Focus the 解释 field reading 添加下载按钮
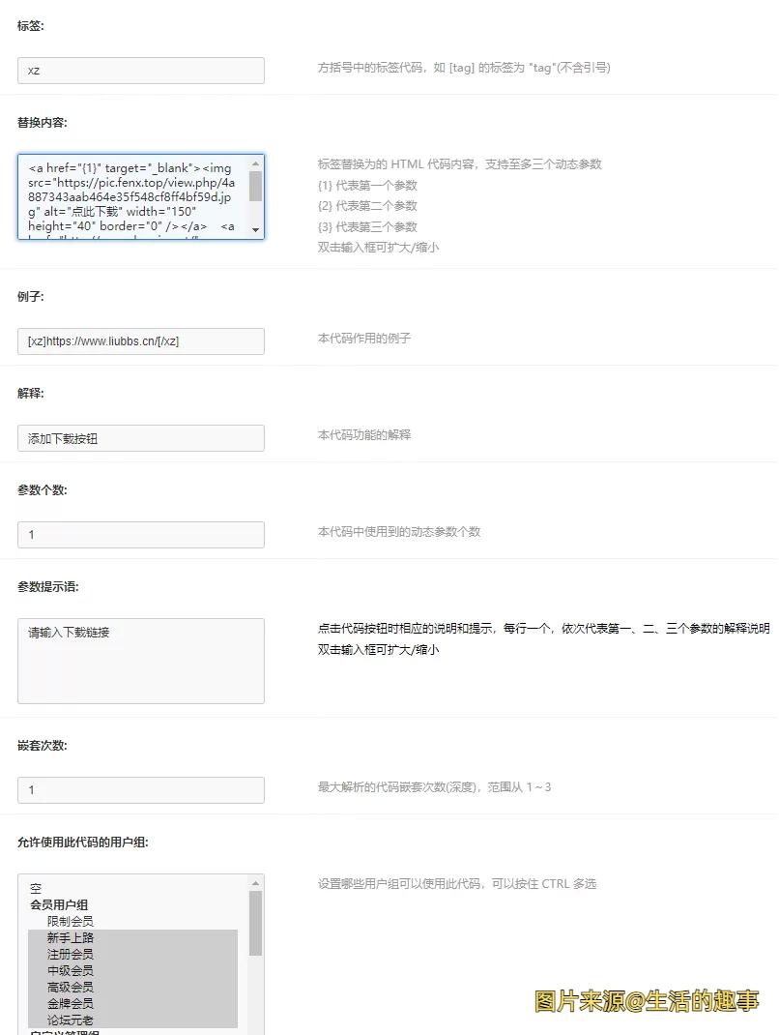This screenshot has height=1035, width=779. (141, 438)
